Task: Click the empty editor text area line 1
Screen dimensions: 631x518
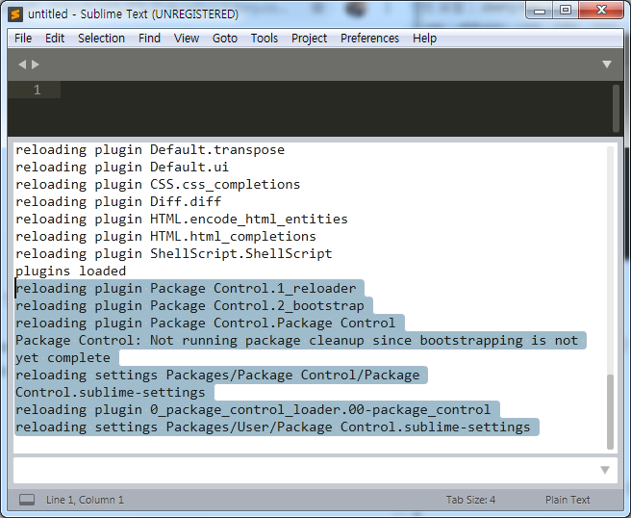Action: click(x=336, y=90)
